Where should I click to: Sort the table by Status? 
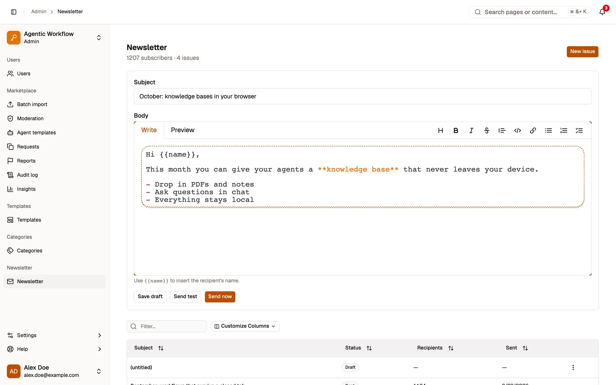[x=359, y=348]
